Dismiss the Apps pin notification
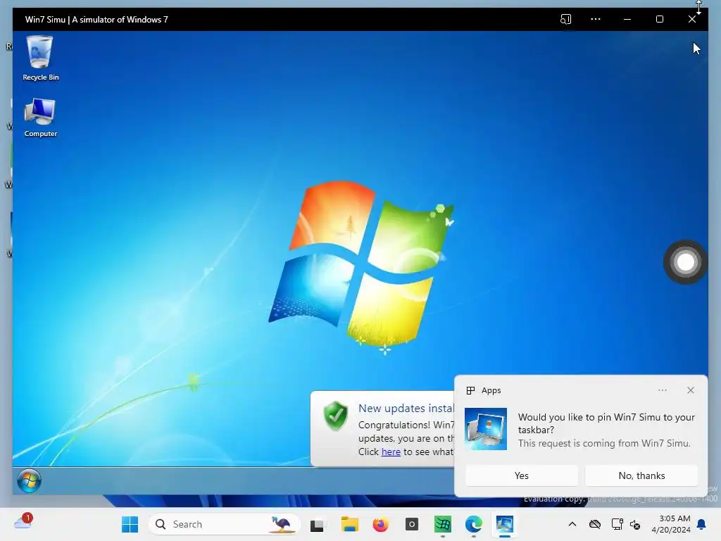Viewport: 721px width, 541px height. point(691,390)
